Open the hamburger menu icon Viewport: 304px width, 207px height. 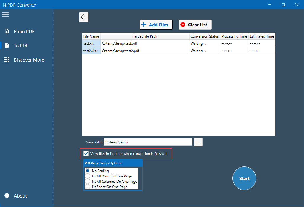click(6, 14)
